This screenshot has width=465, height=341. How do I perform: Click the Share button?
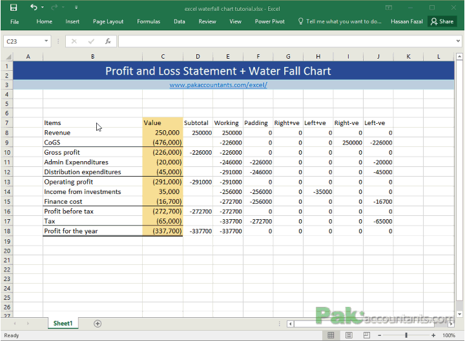tap(442, 22)
